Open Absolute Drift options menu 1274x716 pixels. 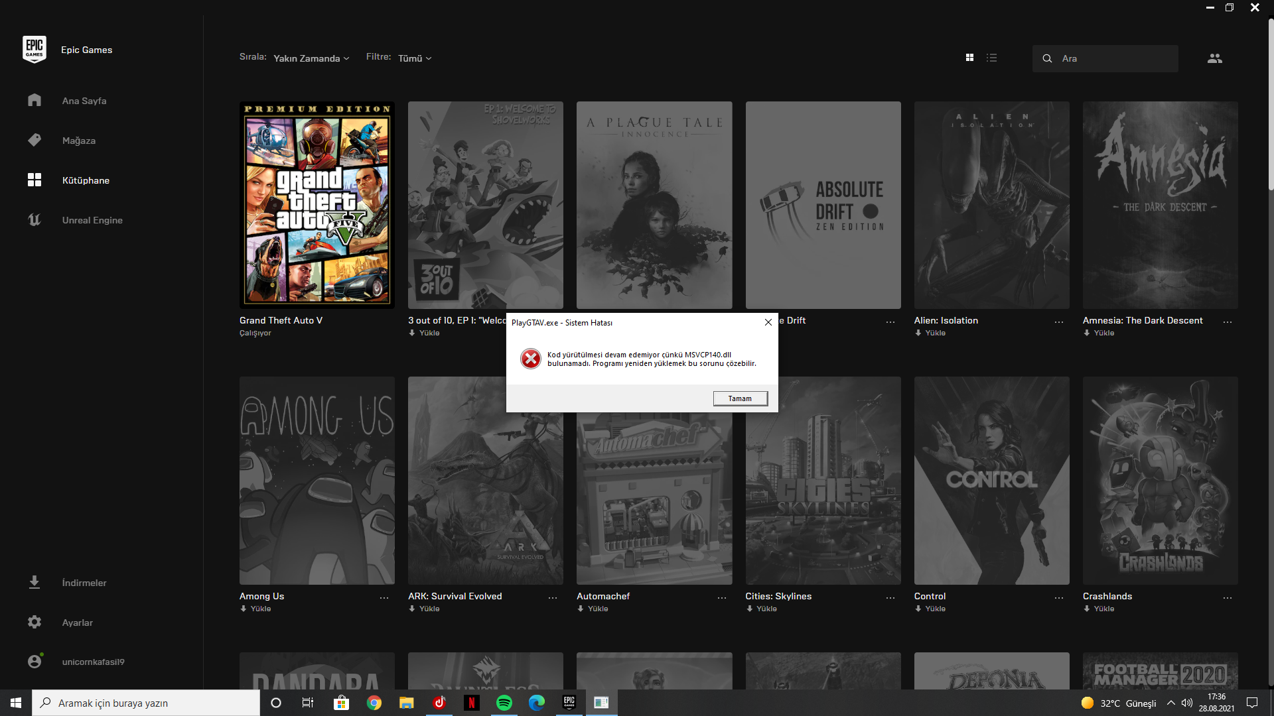coord(890,322)
